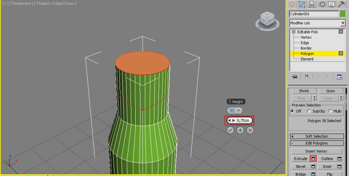Confirm extrude with green checkmark
This screenshot has height=176, width=349.
(230, 130)
